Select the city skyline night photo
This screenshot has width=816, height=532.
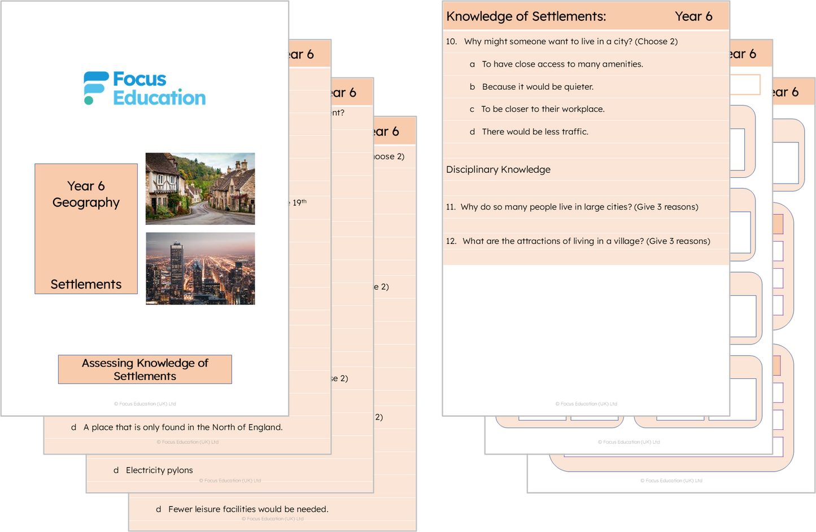pos(200,268)
